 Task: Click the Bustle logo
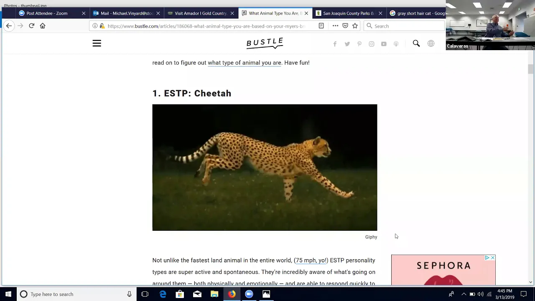pos(265,43)
